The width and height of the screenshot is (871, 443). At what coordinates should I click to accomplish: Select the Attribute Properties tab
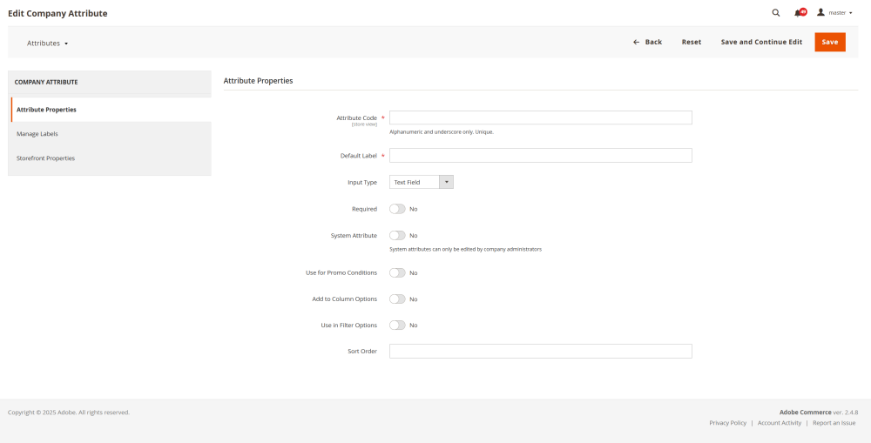tap(111, 110)
